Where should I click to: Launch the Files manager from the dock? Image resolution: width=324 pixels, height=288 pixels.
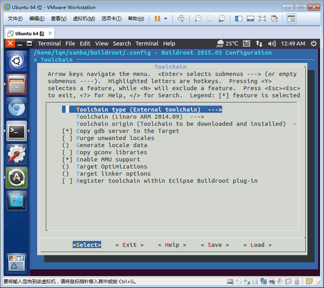(17, 85)
